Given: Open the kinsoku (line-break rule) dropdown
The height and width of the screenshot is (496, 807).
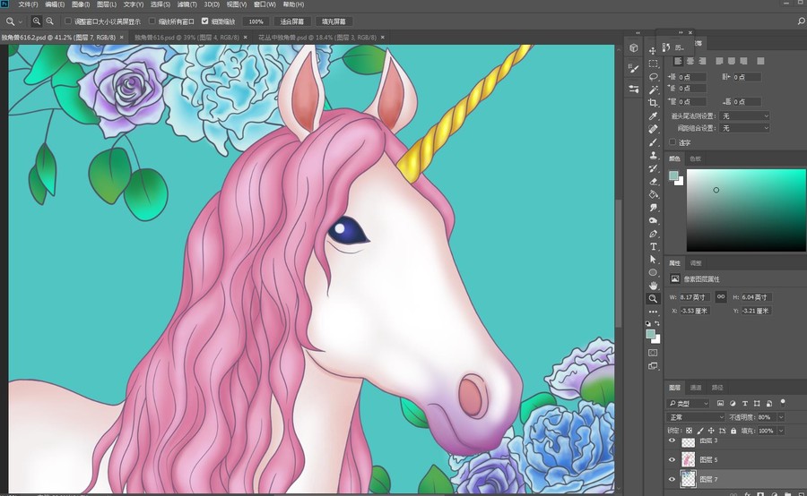Looking at the screenshot, I should coord(744,116).
